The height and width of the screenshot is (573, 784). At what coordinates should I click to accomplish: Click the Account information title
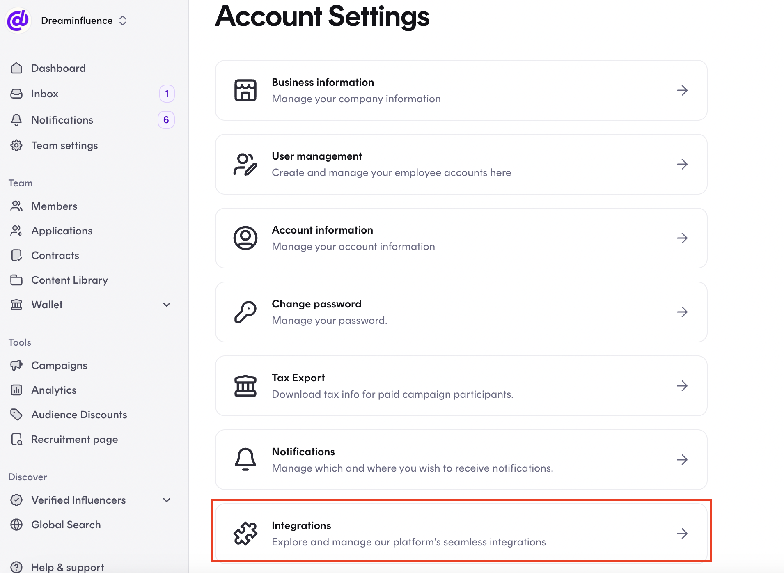point(322,230)
